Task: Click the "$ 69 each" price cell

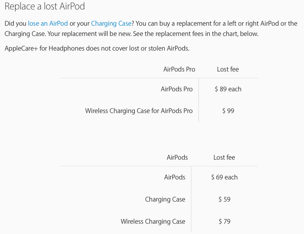Action: tap(224, 177)
